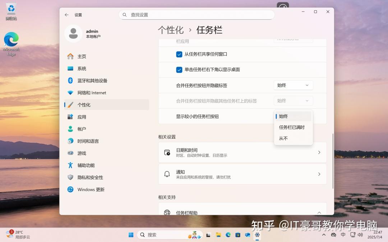The width and height of the screenshot is (388, 242).
Task: Click chevron on 日期和时间 row
Action: click(x=319, y=152)
